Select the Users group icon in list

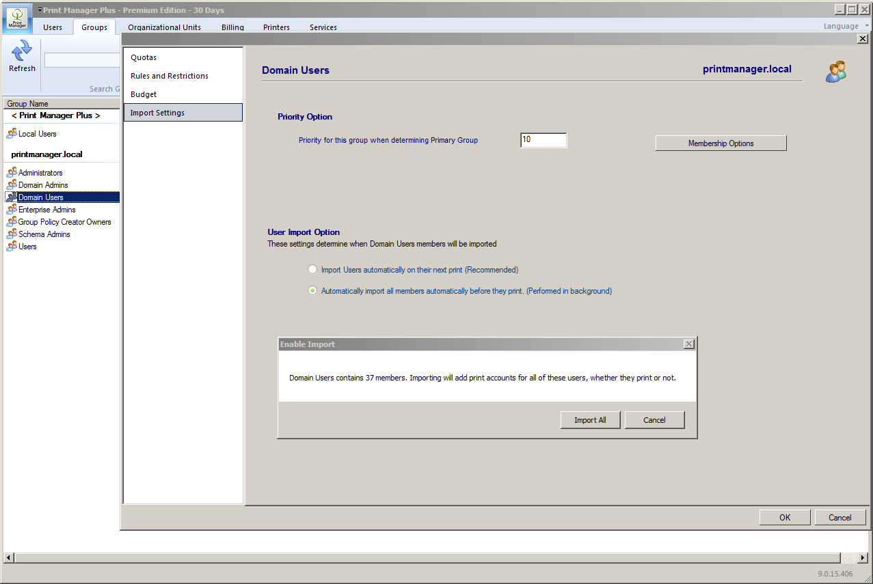point(12,247)
